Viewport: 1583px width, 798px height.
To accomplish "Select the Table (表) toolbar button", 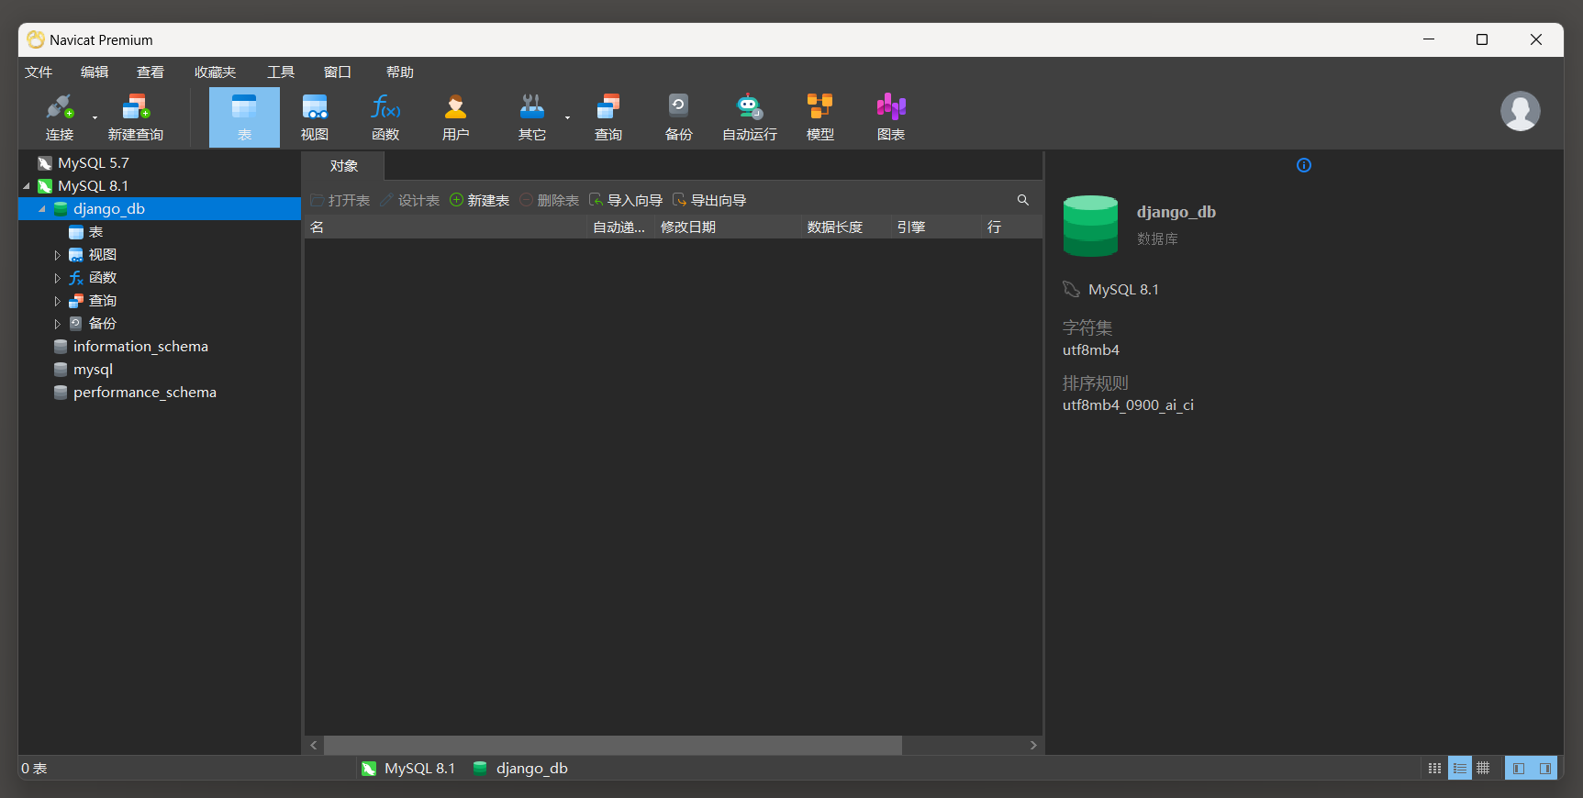I will point(244,117).
